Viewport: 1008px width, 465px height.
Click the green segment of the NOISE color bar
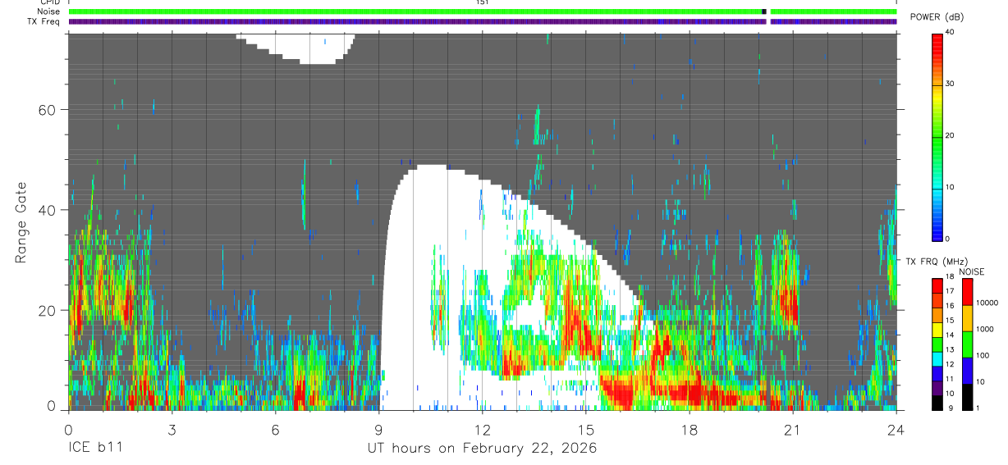968,344
